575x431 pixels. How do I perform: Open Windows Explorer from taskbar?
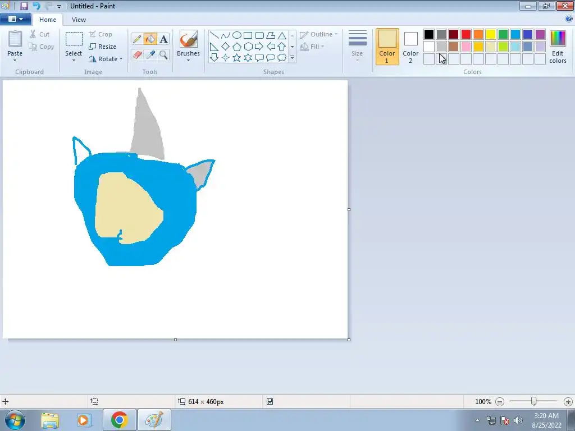click(x=50, y=420)
